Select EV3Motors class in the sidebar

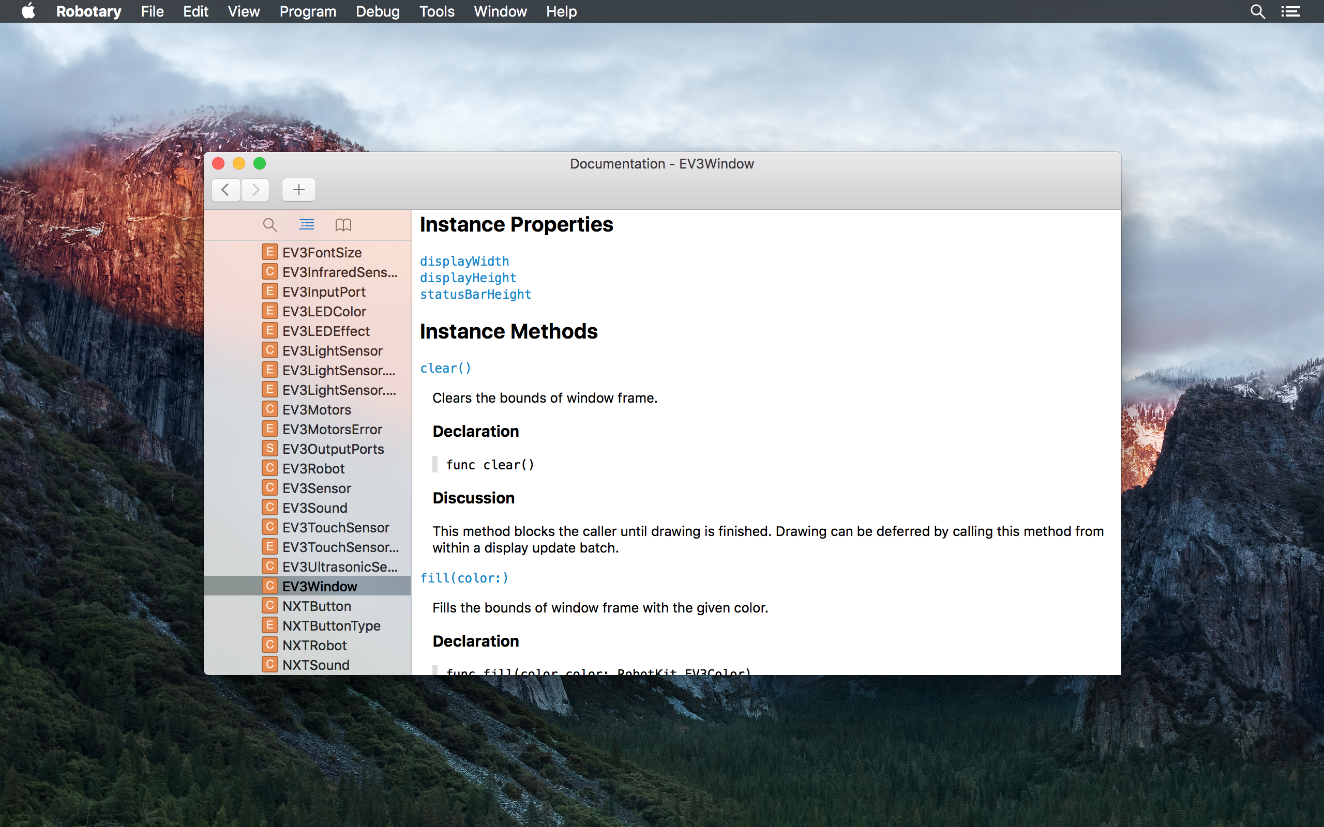(x=316, y=410)
